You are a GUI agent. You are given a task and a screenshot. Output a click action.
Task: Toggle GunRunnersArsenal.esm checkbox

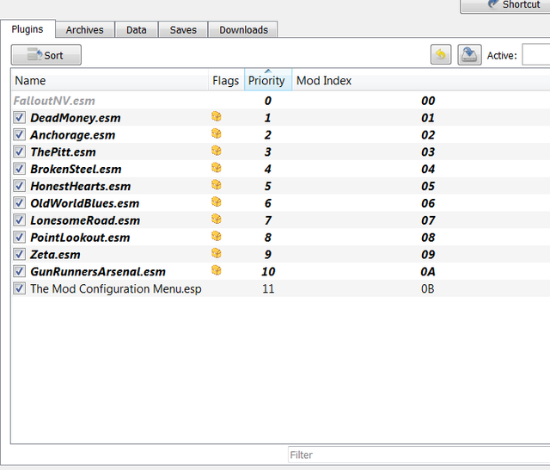[19, 271]
